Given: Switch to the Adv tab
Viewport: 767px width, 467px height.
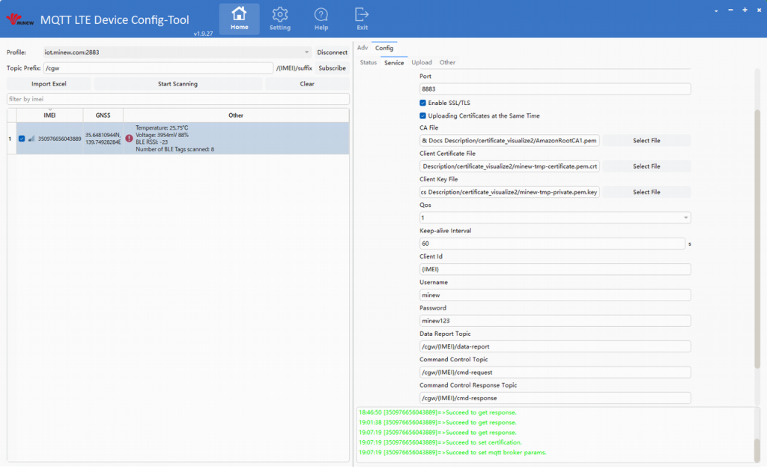Looking at the screenshot, I should click(x=363, y=48).
